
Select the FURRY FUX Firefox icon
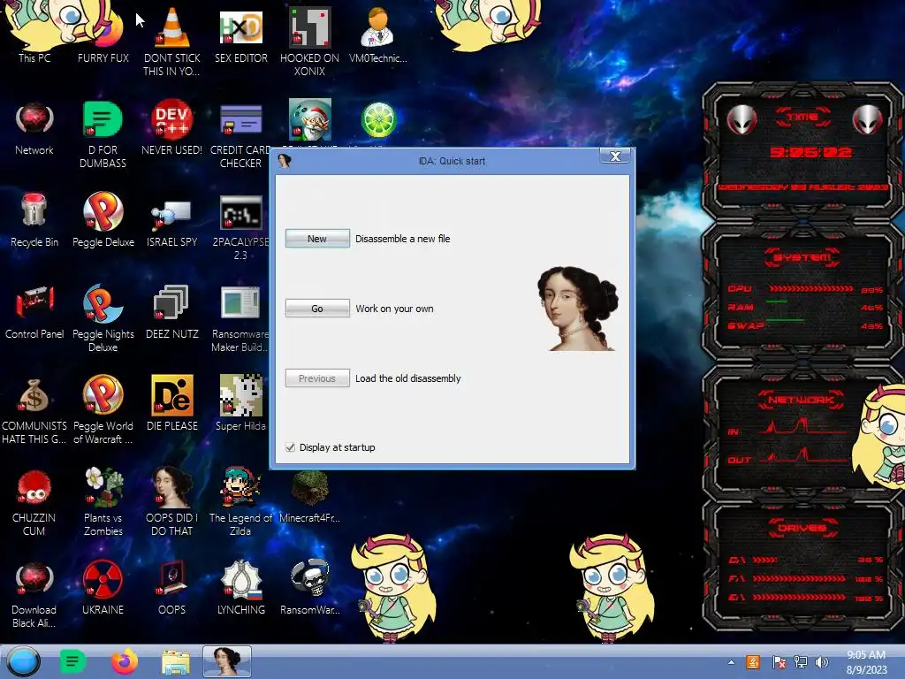(103, 34)
